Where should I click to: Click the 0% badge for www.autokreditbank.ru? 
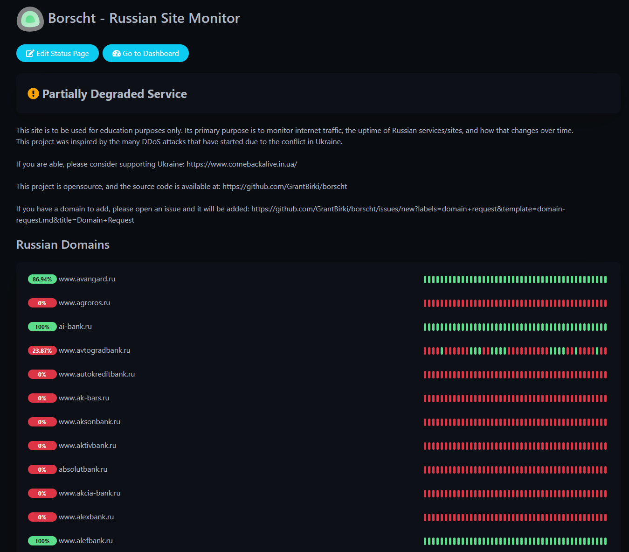coord(42,374)
